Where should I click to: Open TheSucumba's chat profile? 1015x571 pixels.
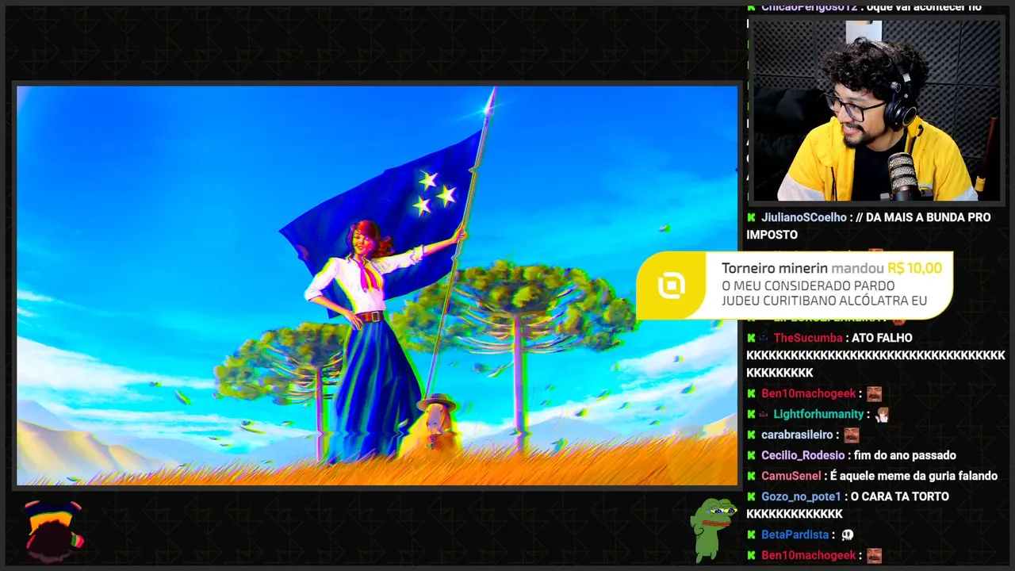(808, 338)
